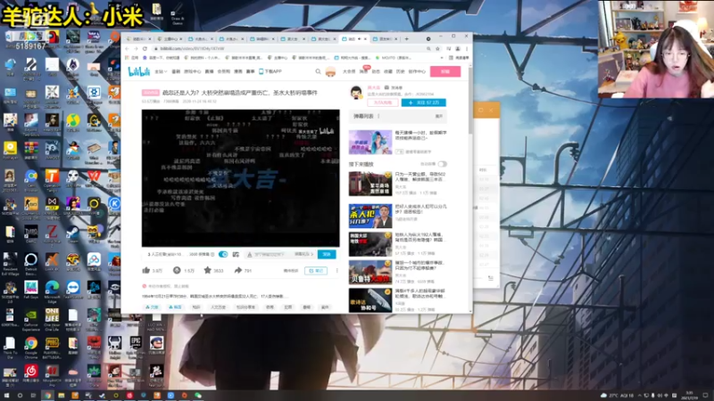The width and height of the screenshot is (714, 401).
Task: Open the Among Us desktop shortcut
Action: (x=53, y=38)
